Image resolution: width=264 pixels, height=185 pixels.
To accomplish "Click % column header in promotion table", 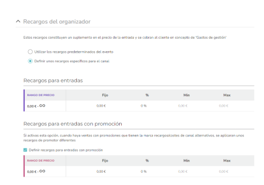I will [x=147, y=161].
